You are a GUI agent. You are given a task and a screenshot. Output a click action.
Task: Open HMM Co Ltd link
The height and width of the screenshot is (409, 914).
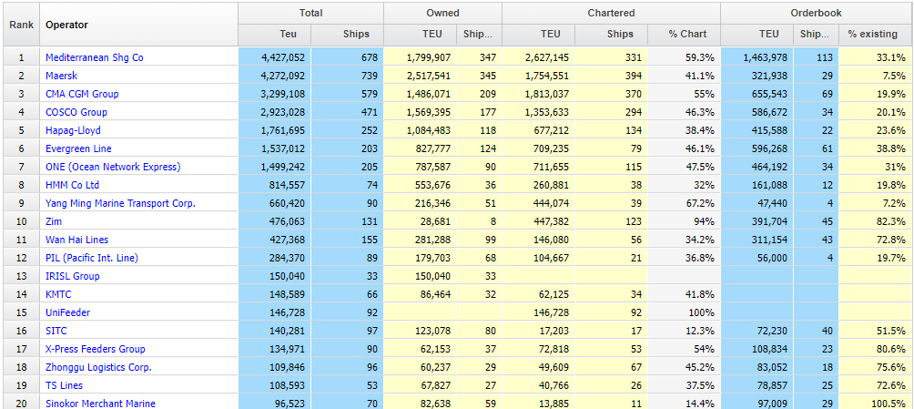pos(72,184)
